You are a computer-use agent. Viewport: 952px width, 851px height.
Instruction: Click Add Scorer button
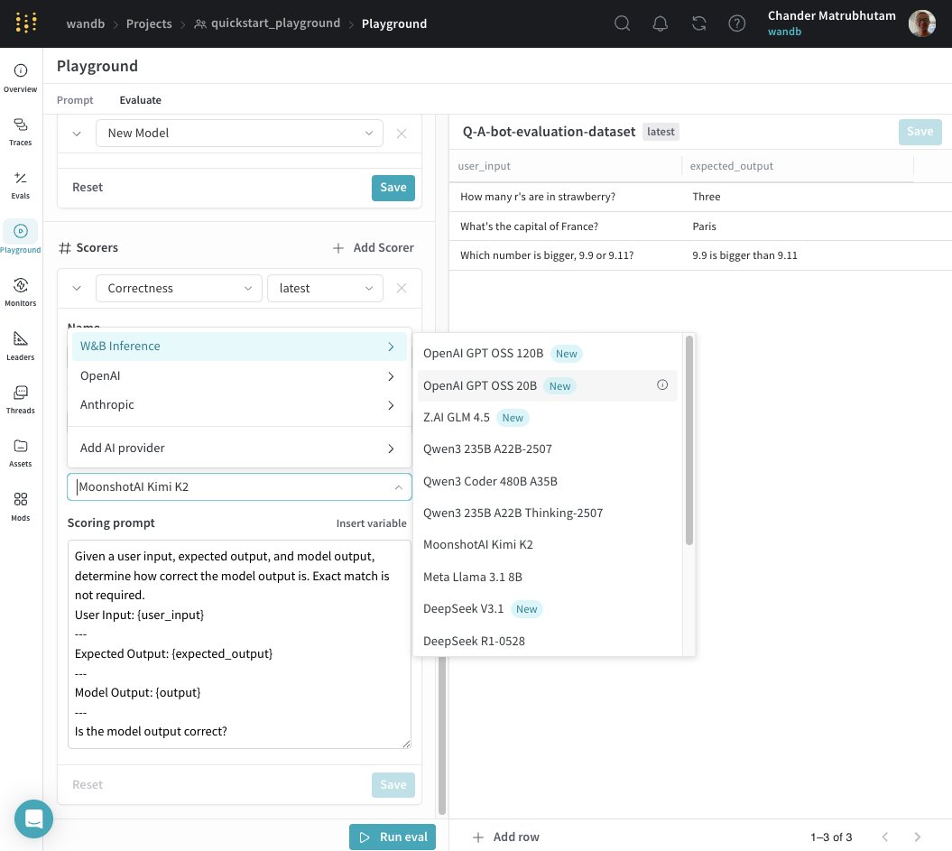[x=373, y=247]
